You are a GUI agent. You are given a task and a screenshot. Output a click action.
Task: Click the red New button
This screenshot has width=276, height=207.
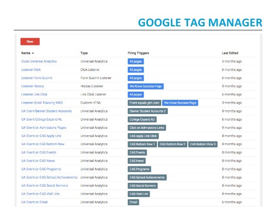30,41
